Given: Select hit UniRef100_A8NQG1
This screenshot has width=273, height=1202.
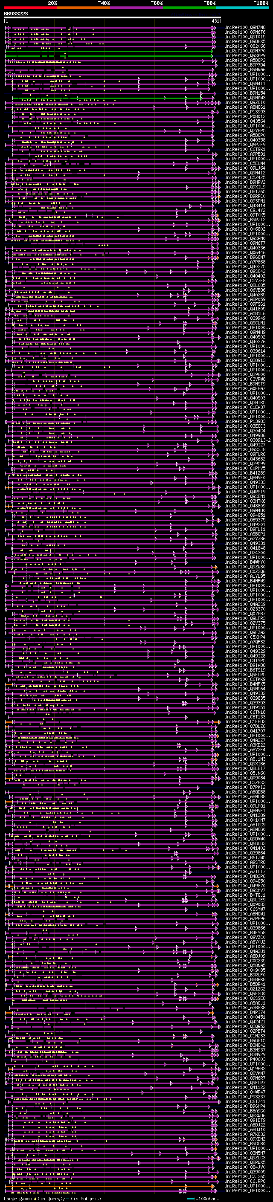Looking at the screenshot, I should click(x=245, y=107).
